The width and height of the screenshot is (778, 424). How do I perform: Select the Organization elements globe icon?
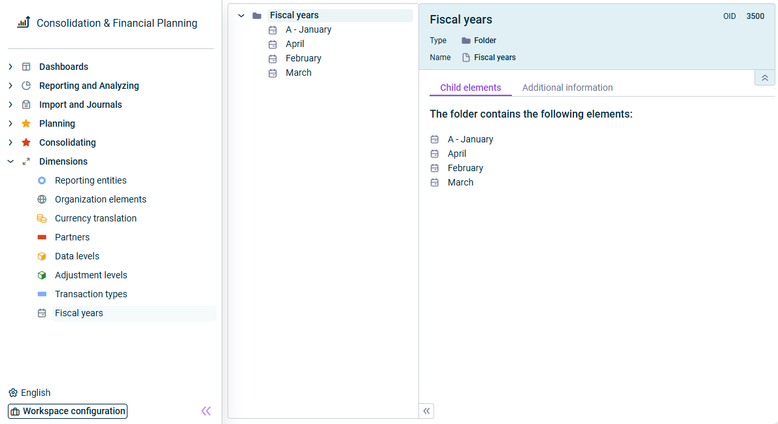(x=42, y=199)
